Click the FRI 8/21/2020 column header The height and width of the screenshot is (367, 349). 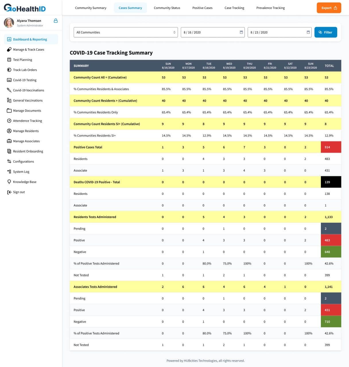[270, 66]
